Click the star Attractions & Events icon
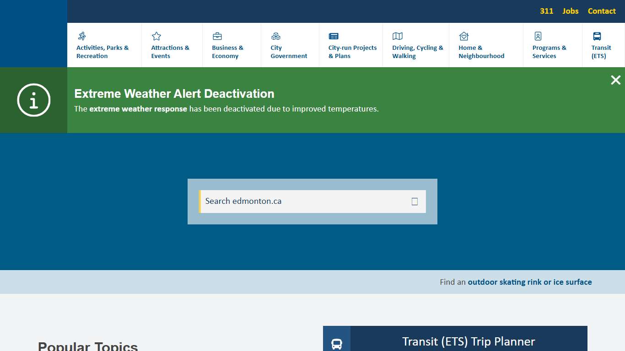The image size is (625, 351). 156,36
